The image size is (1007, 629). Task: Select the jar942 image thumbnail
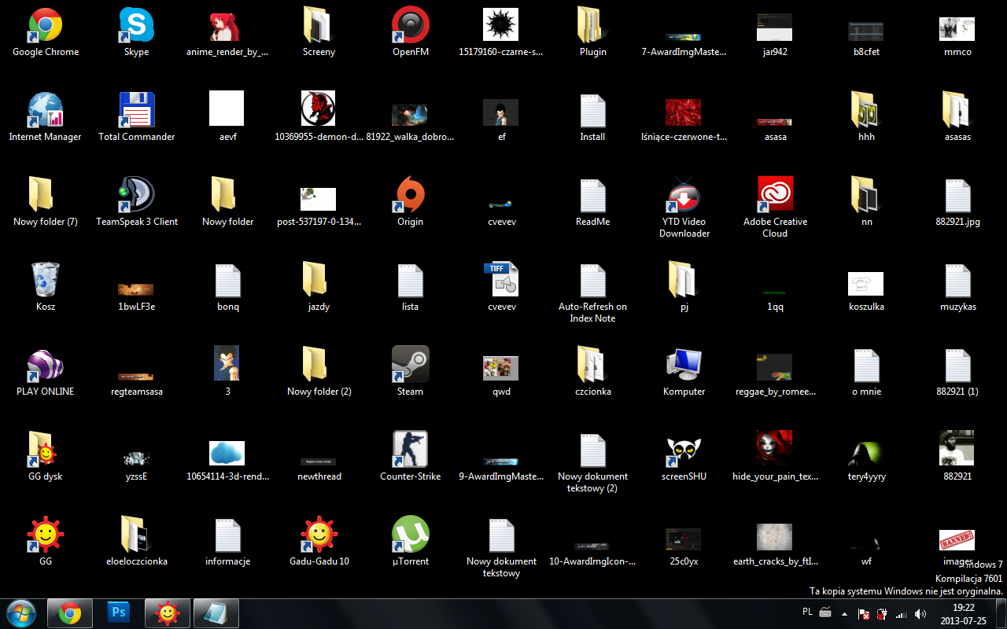[x=775, y=27]
